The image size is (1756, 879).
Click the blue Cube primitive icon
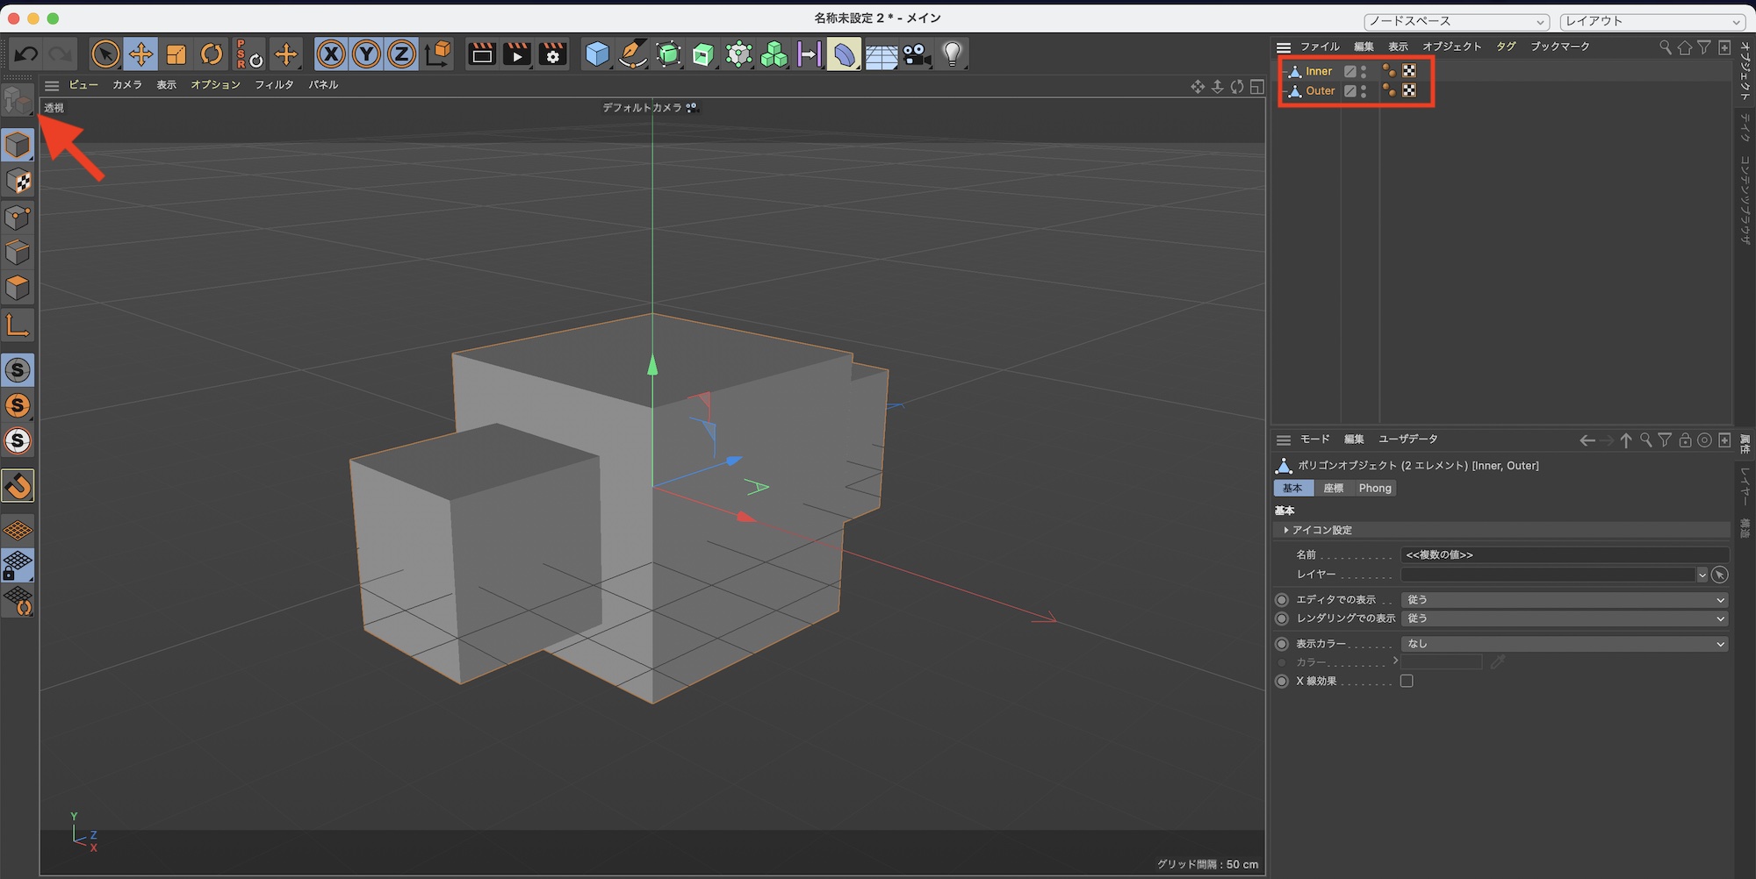pyautogui.click(x=597, y=54)
